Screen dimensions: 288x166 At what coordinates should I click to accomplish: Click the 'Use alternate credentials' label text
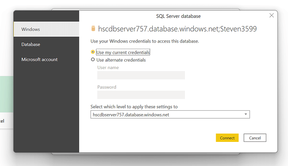point(121,60)
